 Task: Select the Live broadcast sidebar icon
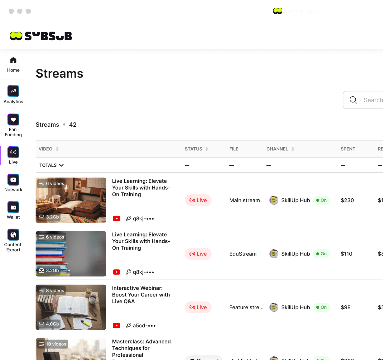13,152
